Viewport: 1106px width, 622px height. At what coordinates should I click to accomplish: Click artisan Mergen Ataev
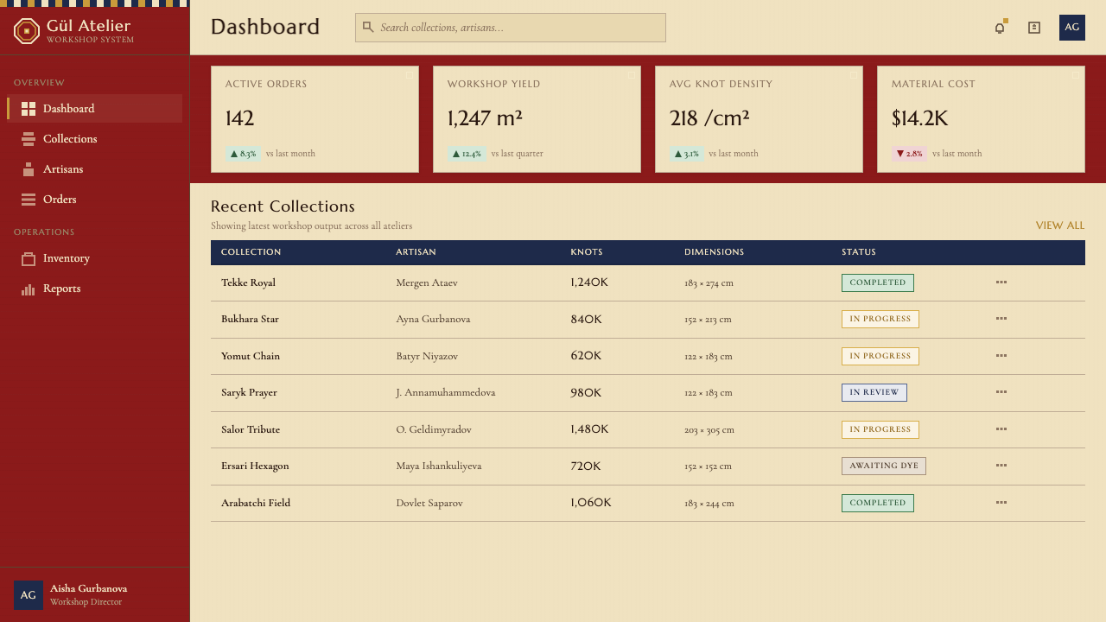coord(427,282)
